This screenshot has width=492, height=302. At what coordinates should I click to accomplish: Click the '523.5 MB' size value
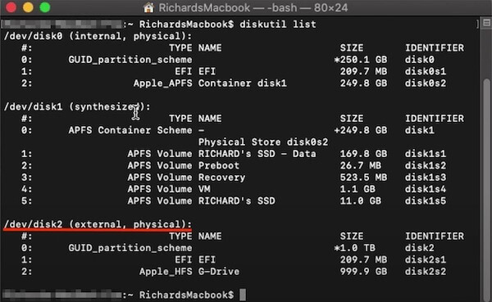(363, 178)
